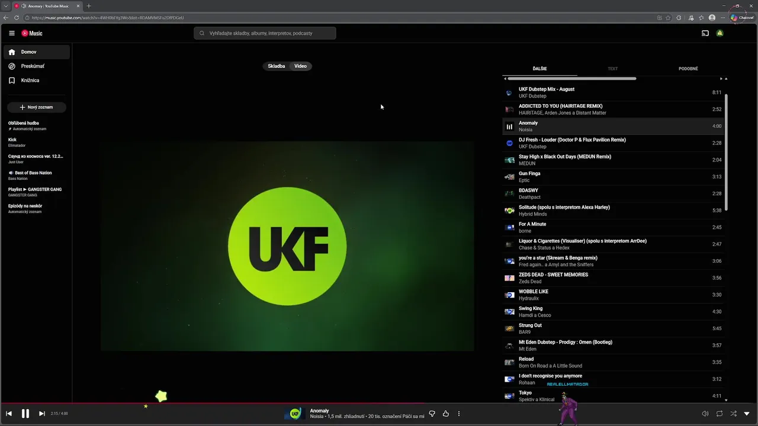The image size is (758, 426).
Task: Play DJ Fresh - Louder remix
Action: 613,143
